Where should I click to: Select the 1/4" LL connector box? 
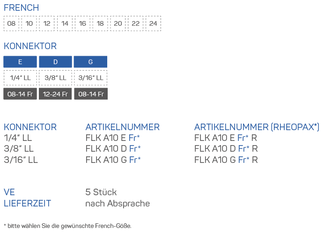tap(20, 78)
